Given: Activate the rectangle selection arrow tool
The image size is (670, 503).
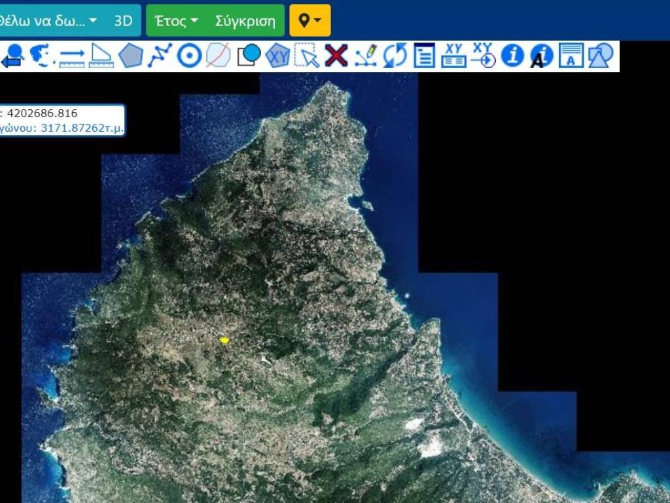Looking at the screenshot, I should (307, 56).
